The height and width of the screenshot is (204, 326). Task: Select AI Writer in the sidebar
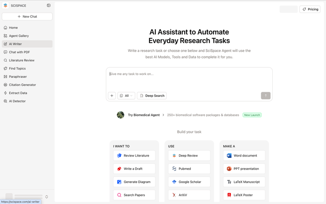coord(27,44)
